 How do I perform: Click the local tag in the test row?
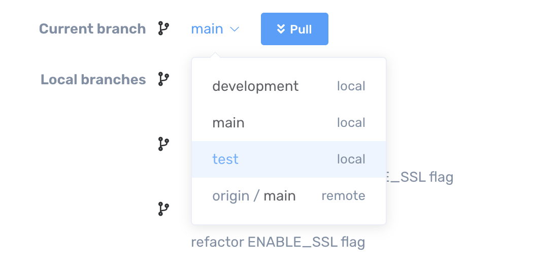pos(351,159)
